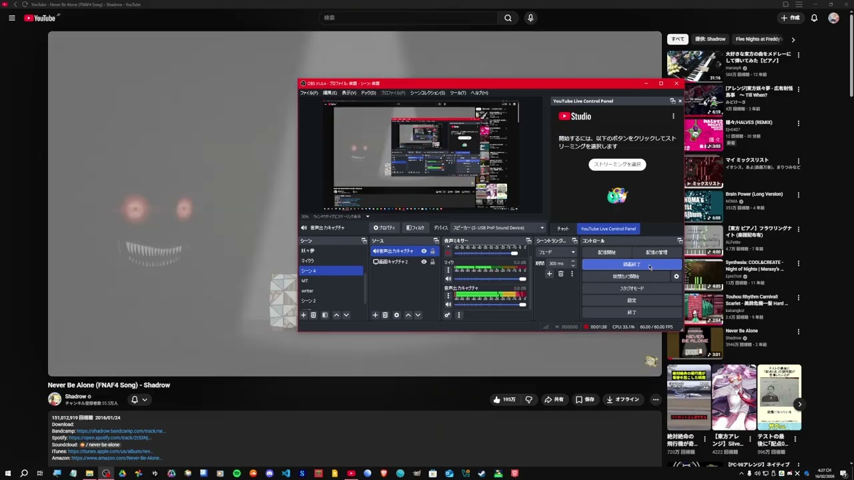Toggle スタジオモード in OBS controls

point(632,289)
